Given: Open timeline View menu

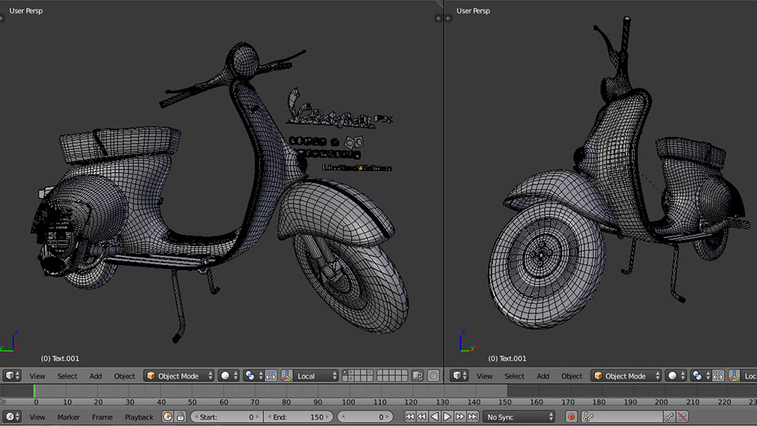Looking at the screenshot, I should tap(37, 417).
